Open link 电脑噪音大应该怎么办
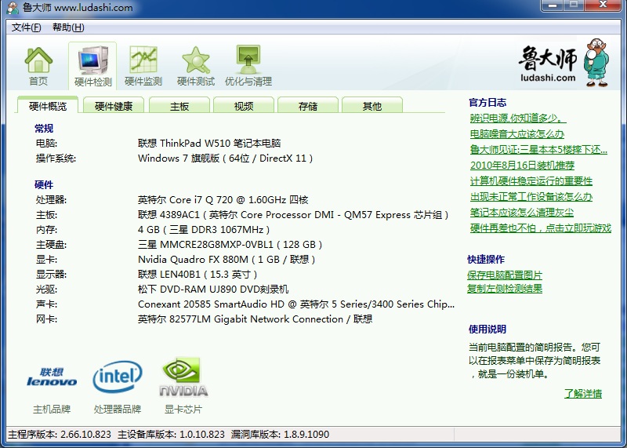The image size is (627, 448). coord(517,133)
